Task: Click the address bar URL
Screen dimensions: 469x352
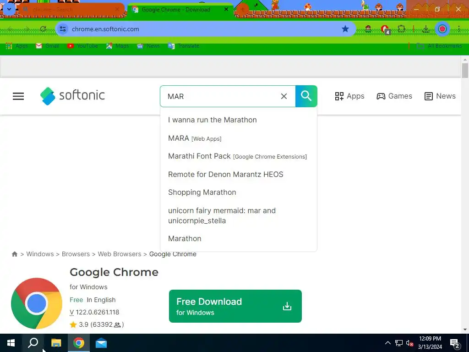Action: click(105, 29)
